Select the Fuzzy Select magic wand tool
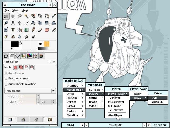 pyautogui.click(x=27, y=16)
